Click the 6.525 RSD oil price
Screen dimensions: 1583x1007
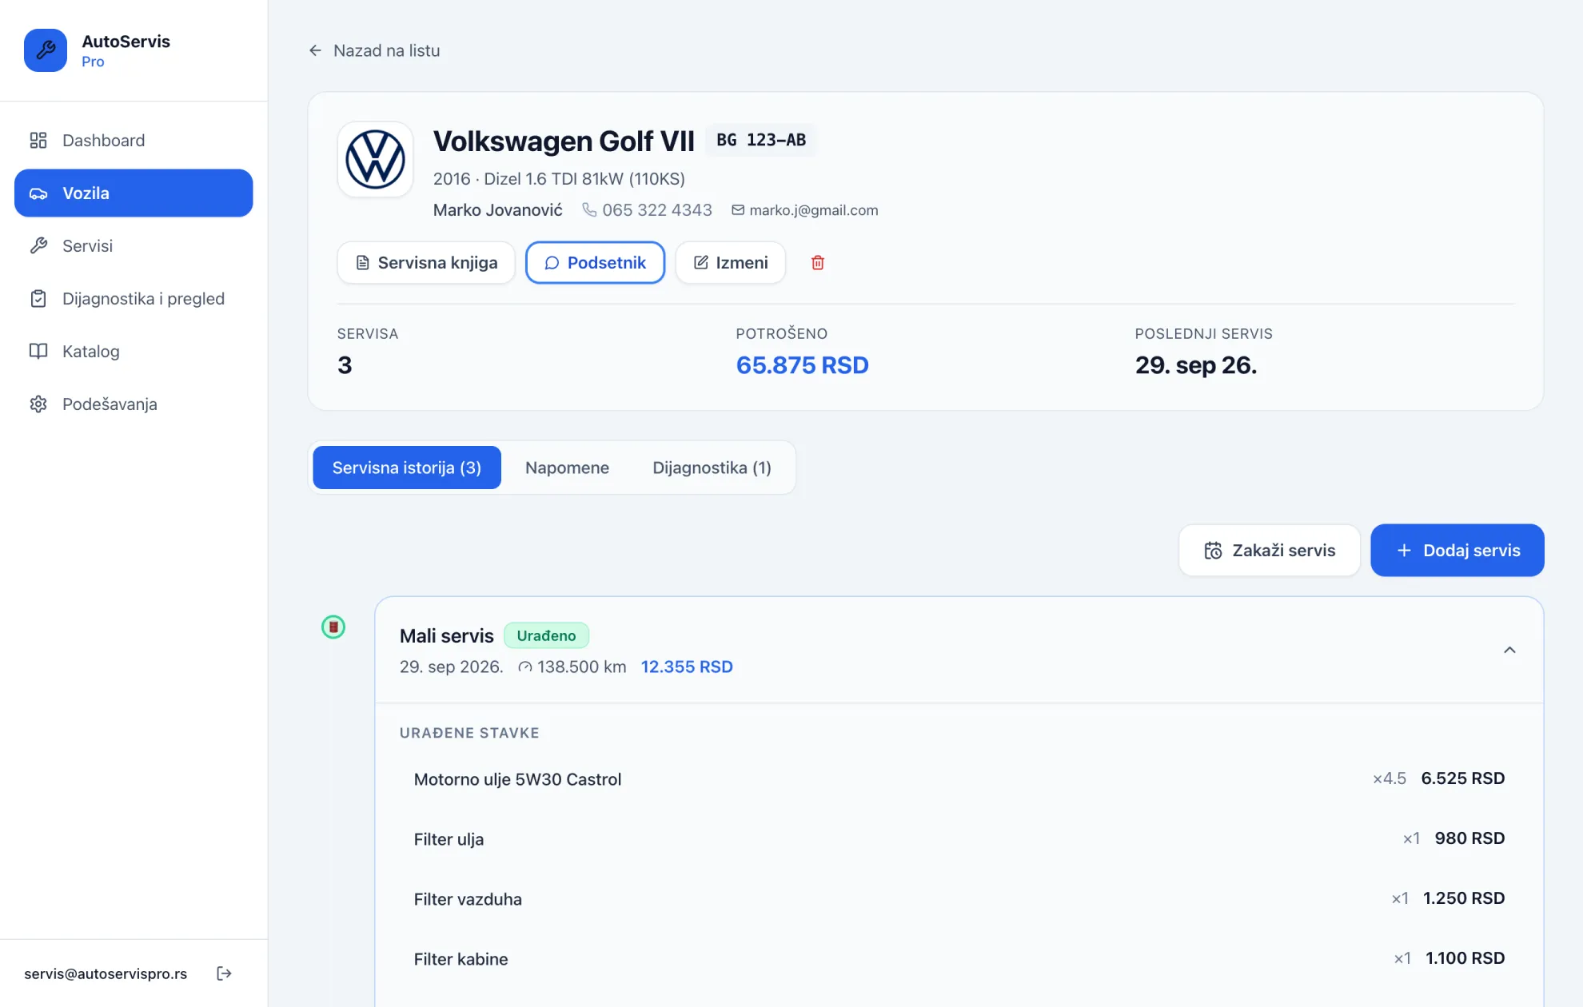click(x=1463, y=778)
